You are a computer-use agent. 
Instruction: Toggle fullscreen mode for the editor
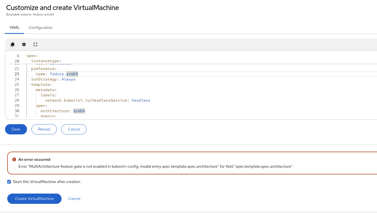tap(35, 44)
